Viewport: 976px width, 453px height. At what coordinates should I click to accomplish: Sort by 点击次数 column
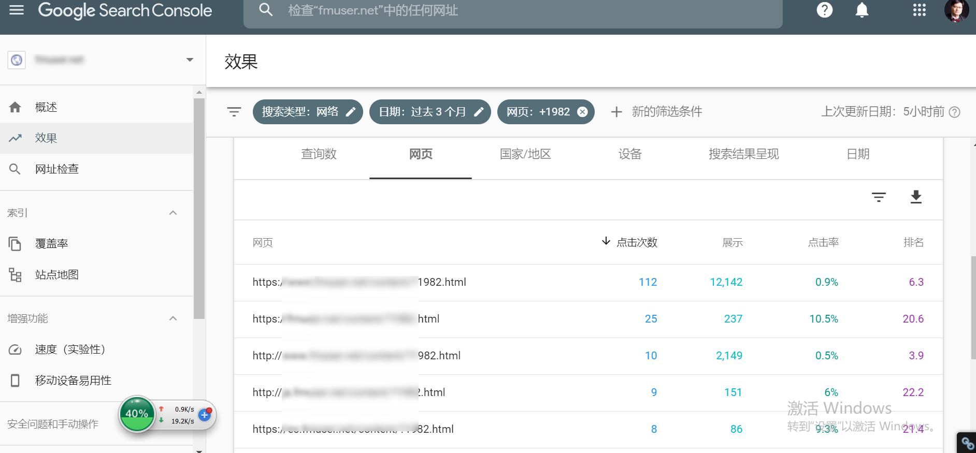point(629,242)
